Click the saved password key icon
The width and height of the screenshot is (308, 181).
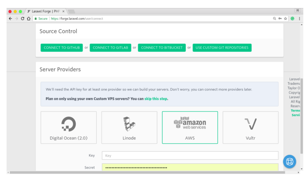[x=280, y=18]
